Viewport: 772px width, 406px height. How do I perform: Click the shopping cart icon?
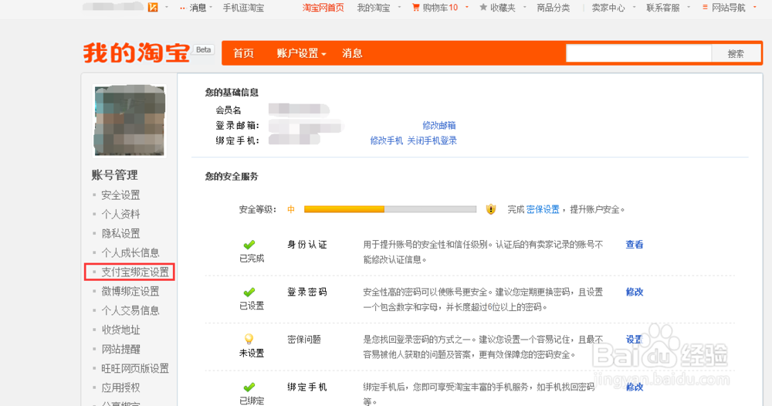coord(416,8)
